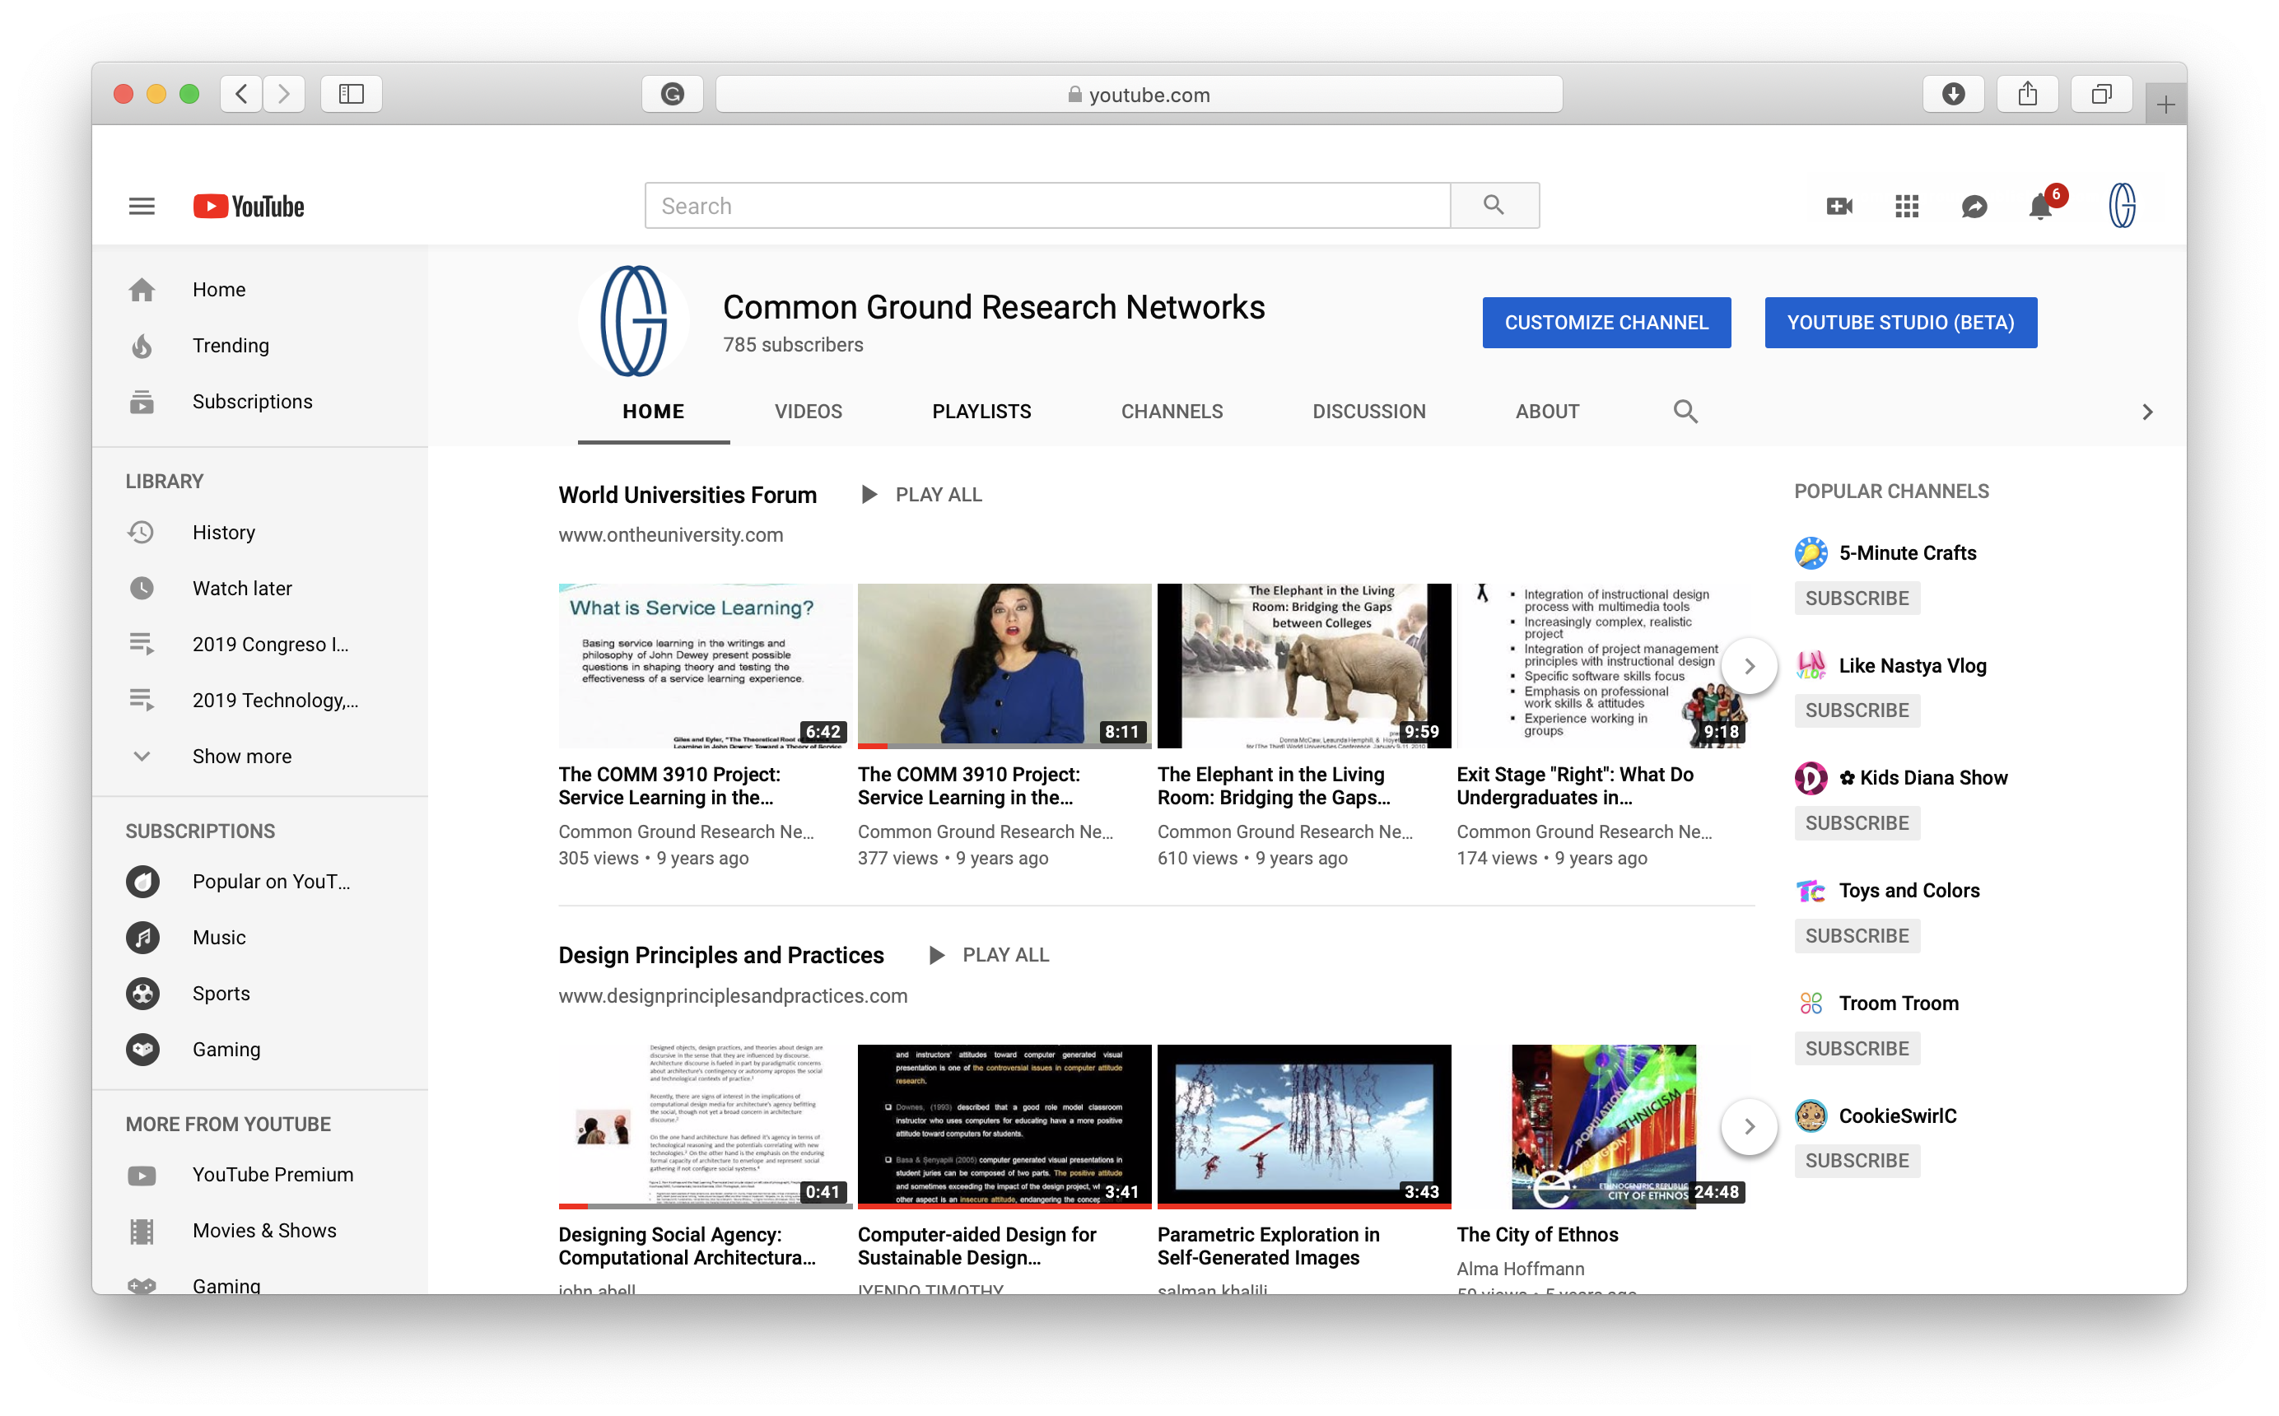Switch to the VIDEOS tab
Viewport: 2279px width, 1416px height.
(808, 411)
